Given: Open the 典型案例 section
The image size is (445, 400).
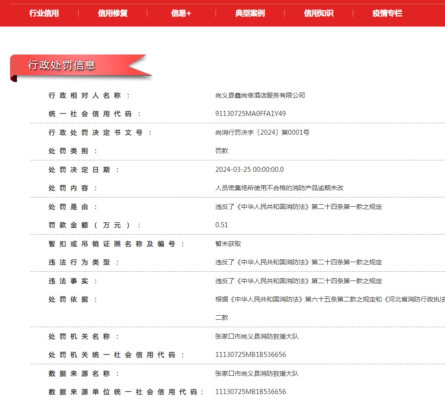Looking at the screenshot, I should pyautogui.click(x=249, y=14).
